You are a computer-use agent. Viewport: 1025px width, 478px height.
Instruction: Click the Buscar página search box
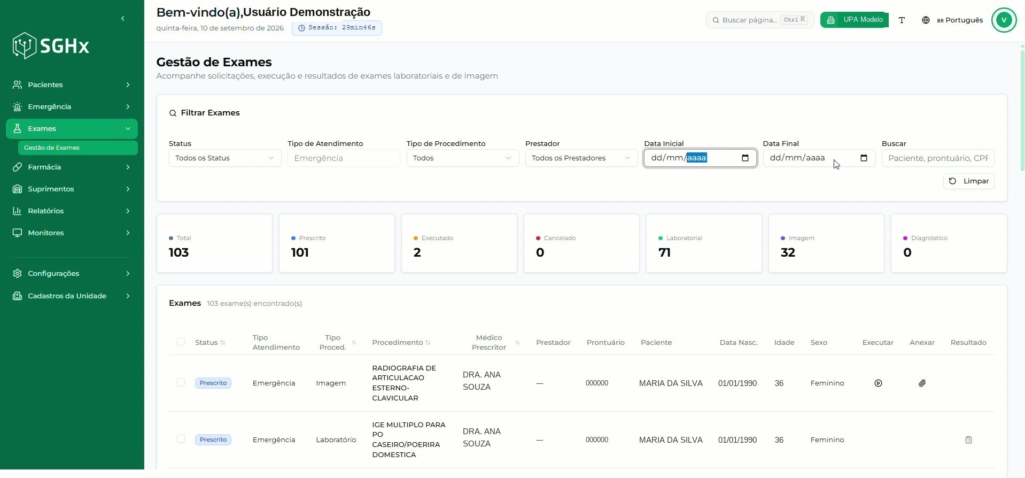[x=760, y=20]
